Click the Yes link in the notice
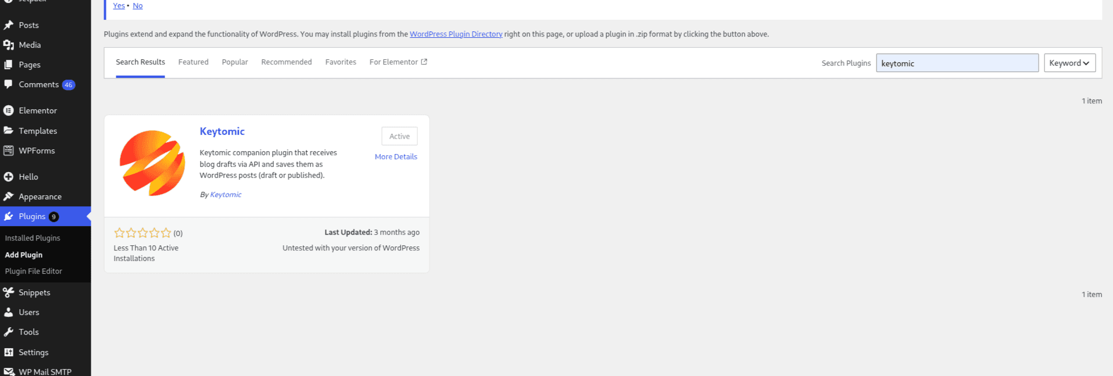 (119, 6)
